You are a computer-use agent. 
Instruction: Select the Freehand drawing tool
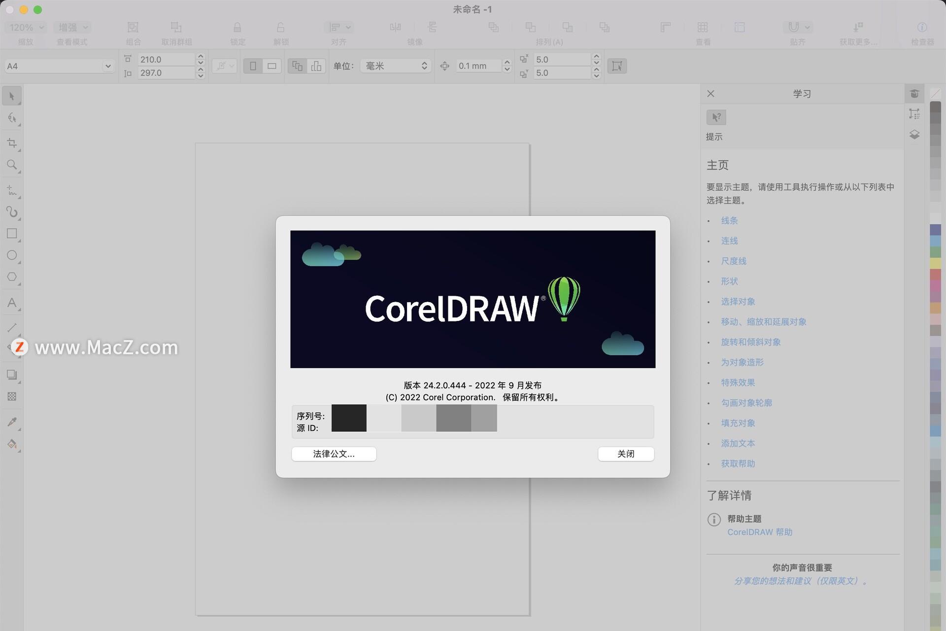[12, 190]
